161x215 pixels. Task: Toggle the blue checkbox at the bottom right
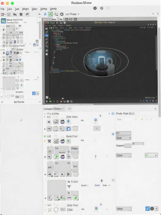[x=147, y=209]
